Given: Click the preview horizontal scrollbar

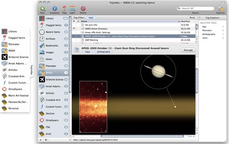Looking at the screenshot, I should 142,136.
